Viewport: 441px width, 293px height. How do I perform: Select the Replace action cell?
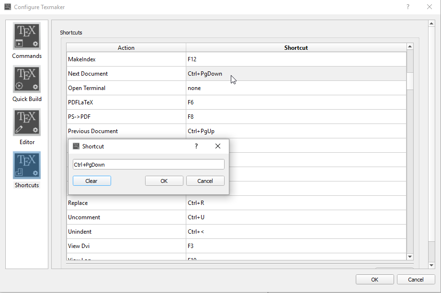pos(126,203)
